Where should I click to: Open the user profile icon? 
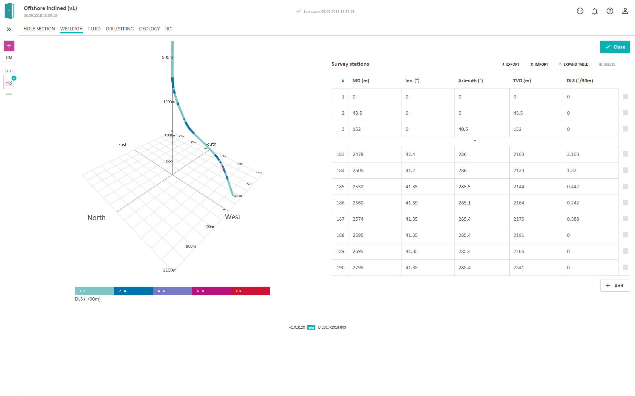tap(625, 11)
